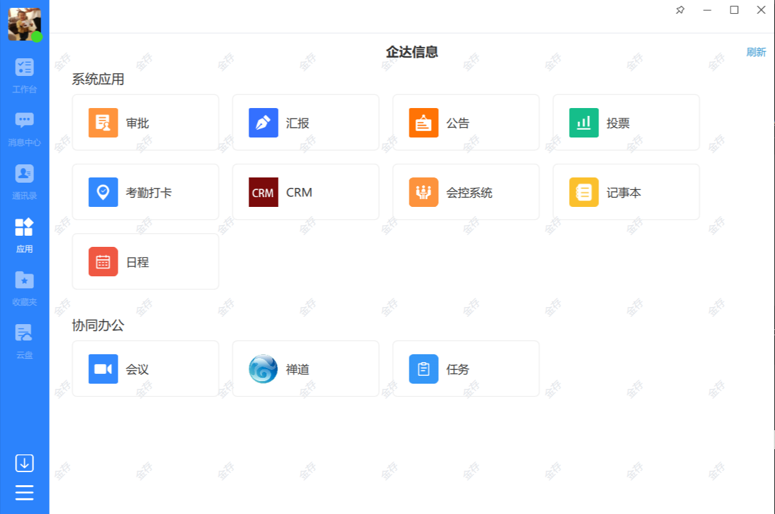Open the 审批 approval app icon
The image size is (775, 514).
(103, 122)
